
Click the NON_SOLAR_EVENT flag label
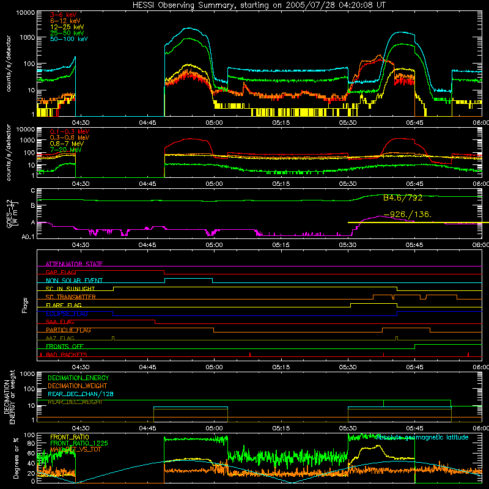(x=74, y=281)
